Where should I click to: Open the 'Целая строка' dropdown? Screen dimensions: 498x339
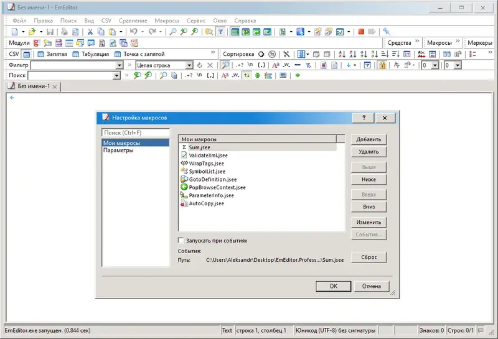click(x=189, y=65)
